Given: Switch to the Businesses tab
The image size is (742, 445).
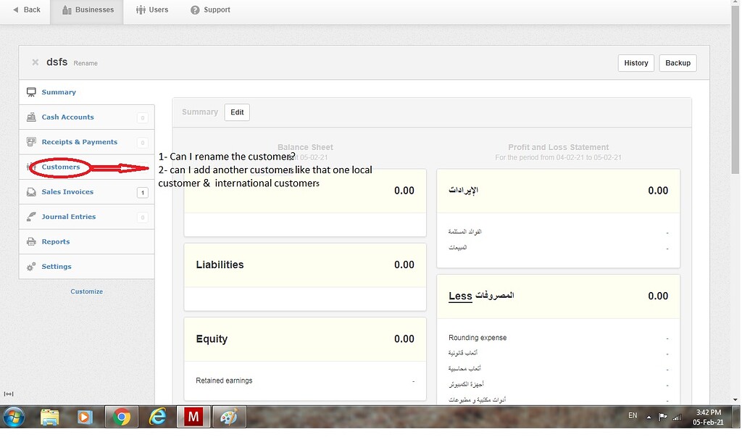Looking at the screenshot, I should click(86, 9).
